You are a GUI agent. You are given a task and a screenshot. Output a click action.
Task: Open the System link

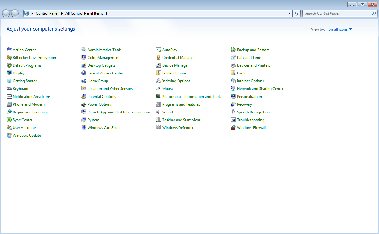click(x=93, y=120)
